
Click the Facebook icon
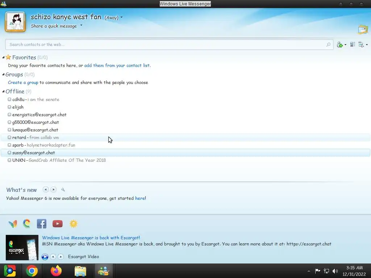click(x=42, y=224)
